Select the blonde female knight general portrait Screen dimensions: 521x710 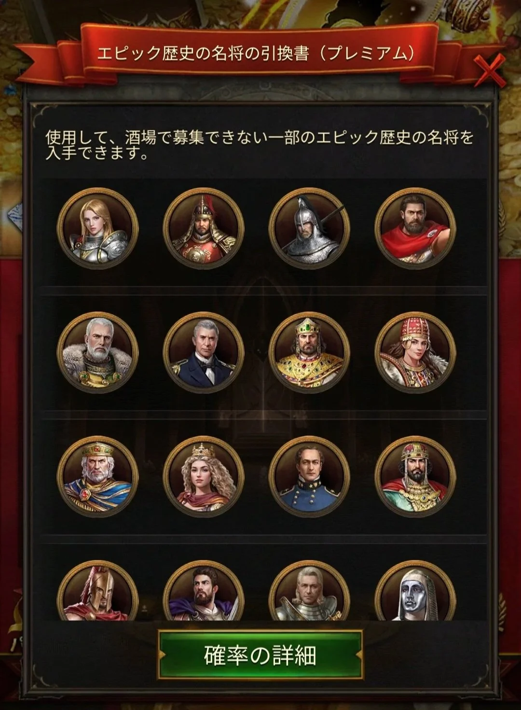click(x=97, y=228)
